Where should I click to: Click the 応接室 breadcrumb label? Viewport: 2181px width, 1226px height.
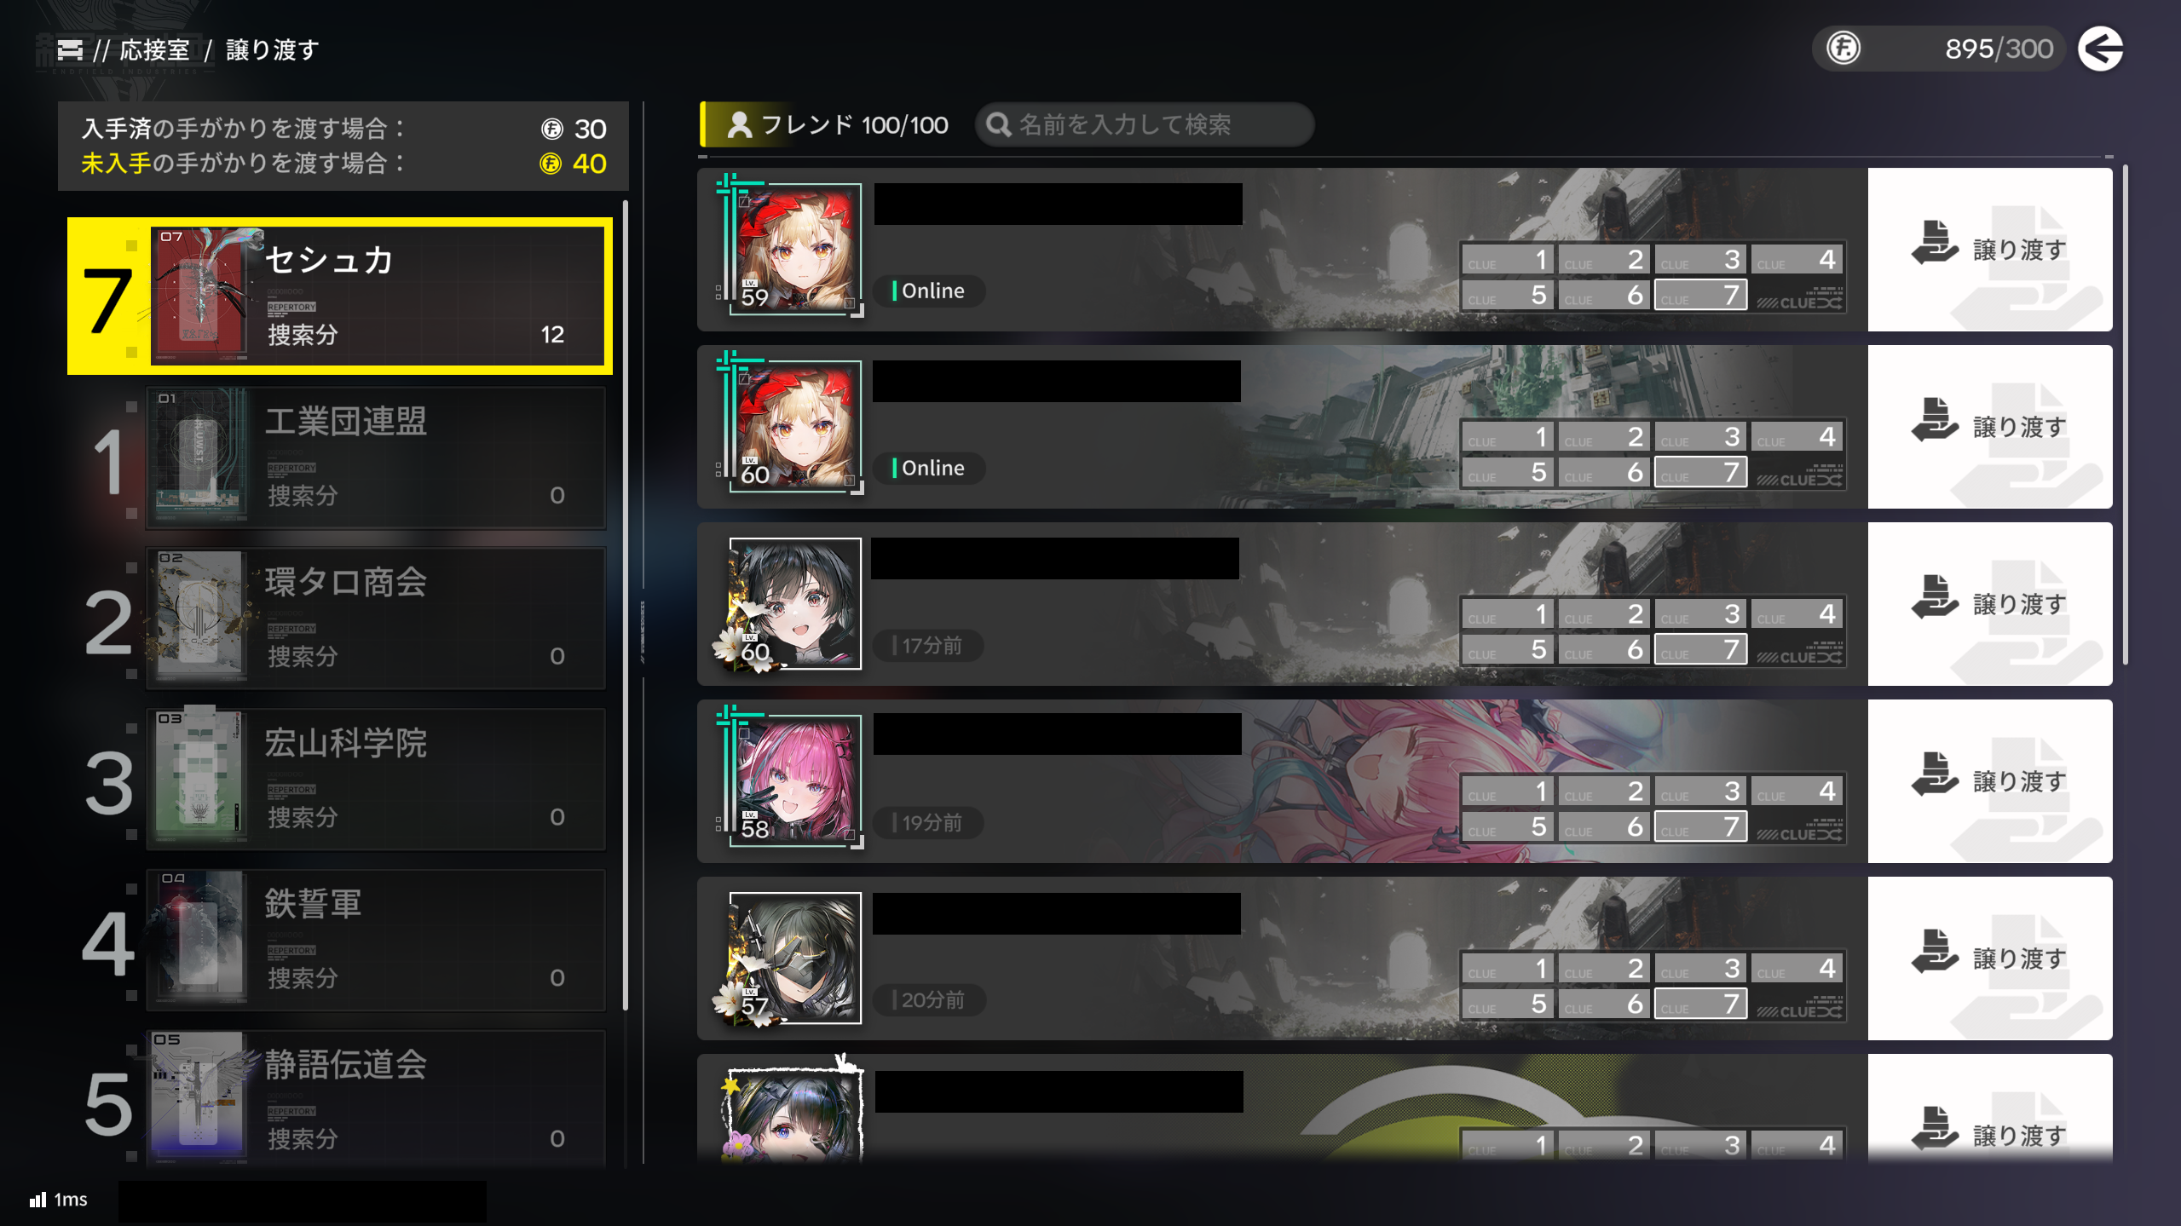[154, 50]
